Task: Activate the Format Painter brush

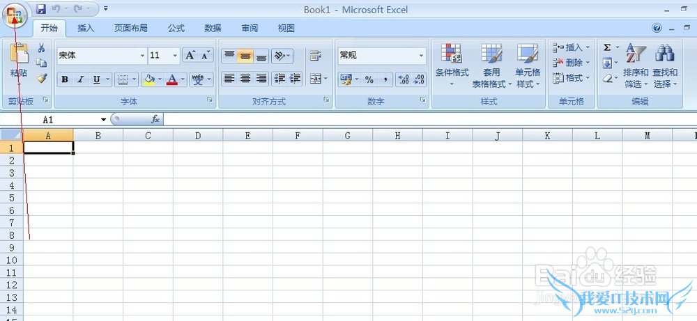Action: coord(41,78)
